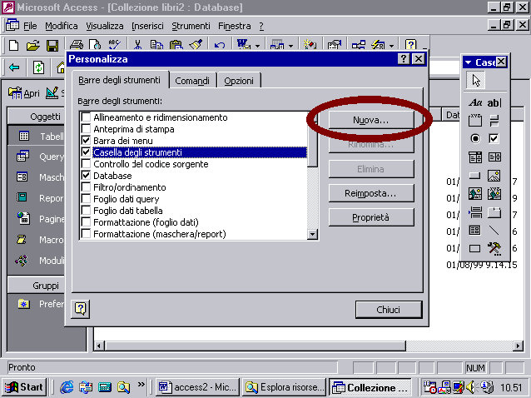Switch to Esplora risorse taskbar item

(x=284, y=387)
